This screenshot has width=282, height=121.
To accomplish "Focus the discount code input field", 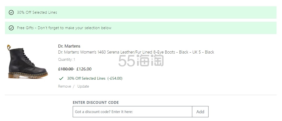I will 132,112.
